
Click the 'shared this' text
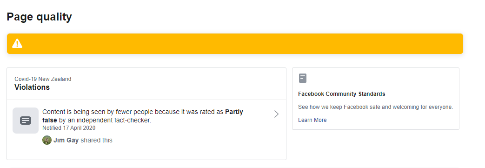97,140
